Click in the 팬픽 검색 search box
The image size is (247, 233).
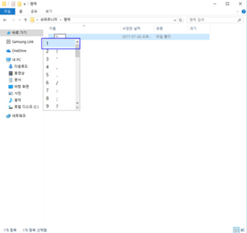tap(210, 20)
